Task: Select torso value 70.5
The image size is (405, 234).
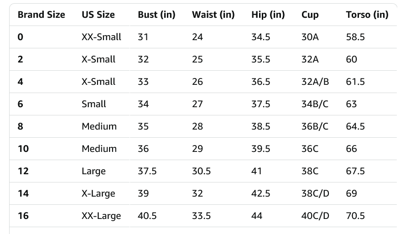Action: pyautogui.click(x=355, y=216)
